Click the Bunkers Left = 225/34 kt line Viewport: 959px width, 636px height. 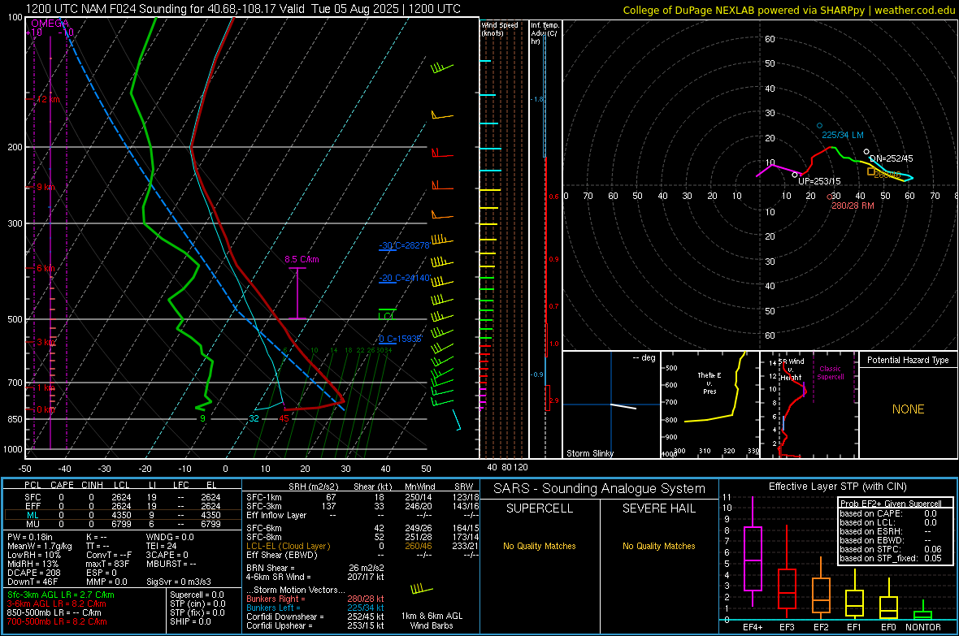[x=315, y=608]
